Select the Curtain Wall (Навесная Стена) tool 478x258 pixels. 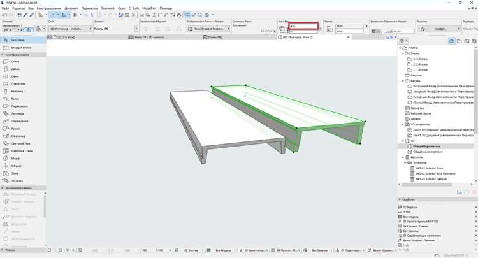point(23,151)
